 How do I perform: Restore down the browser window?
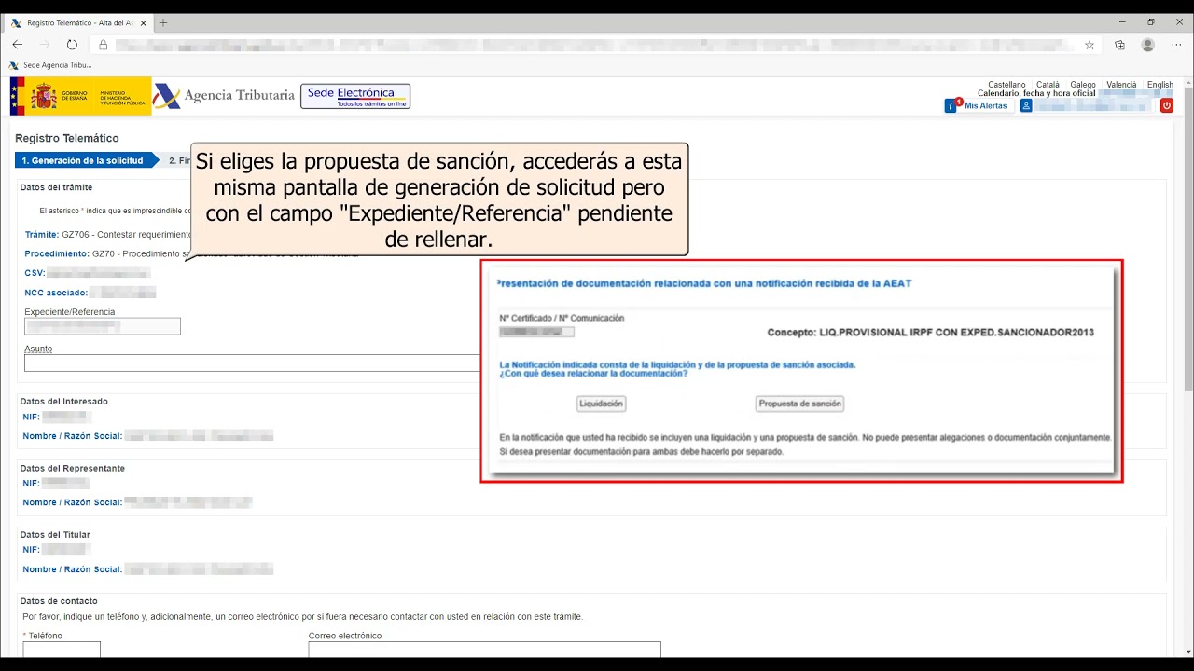(x=1151, y=22)
